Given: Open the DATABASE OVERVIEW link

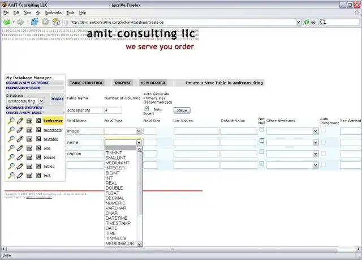Looking at the screenshot, I should click(24, 108).
